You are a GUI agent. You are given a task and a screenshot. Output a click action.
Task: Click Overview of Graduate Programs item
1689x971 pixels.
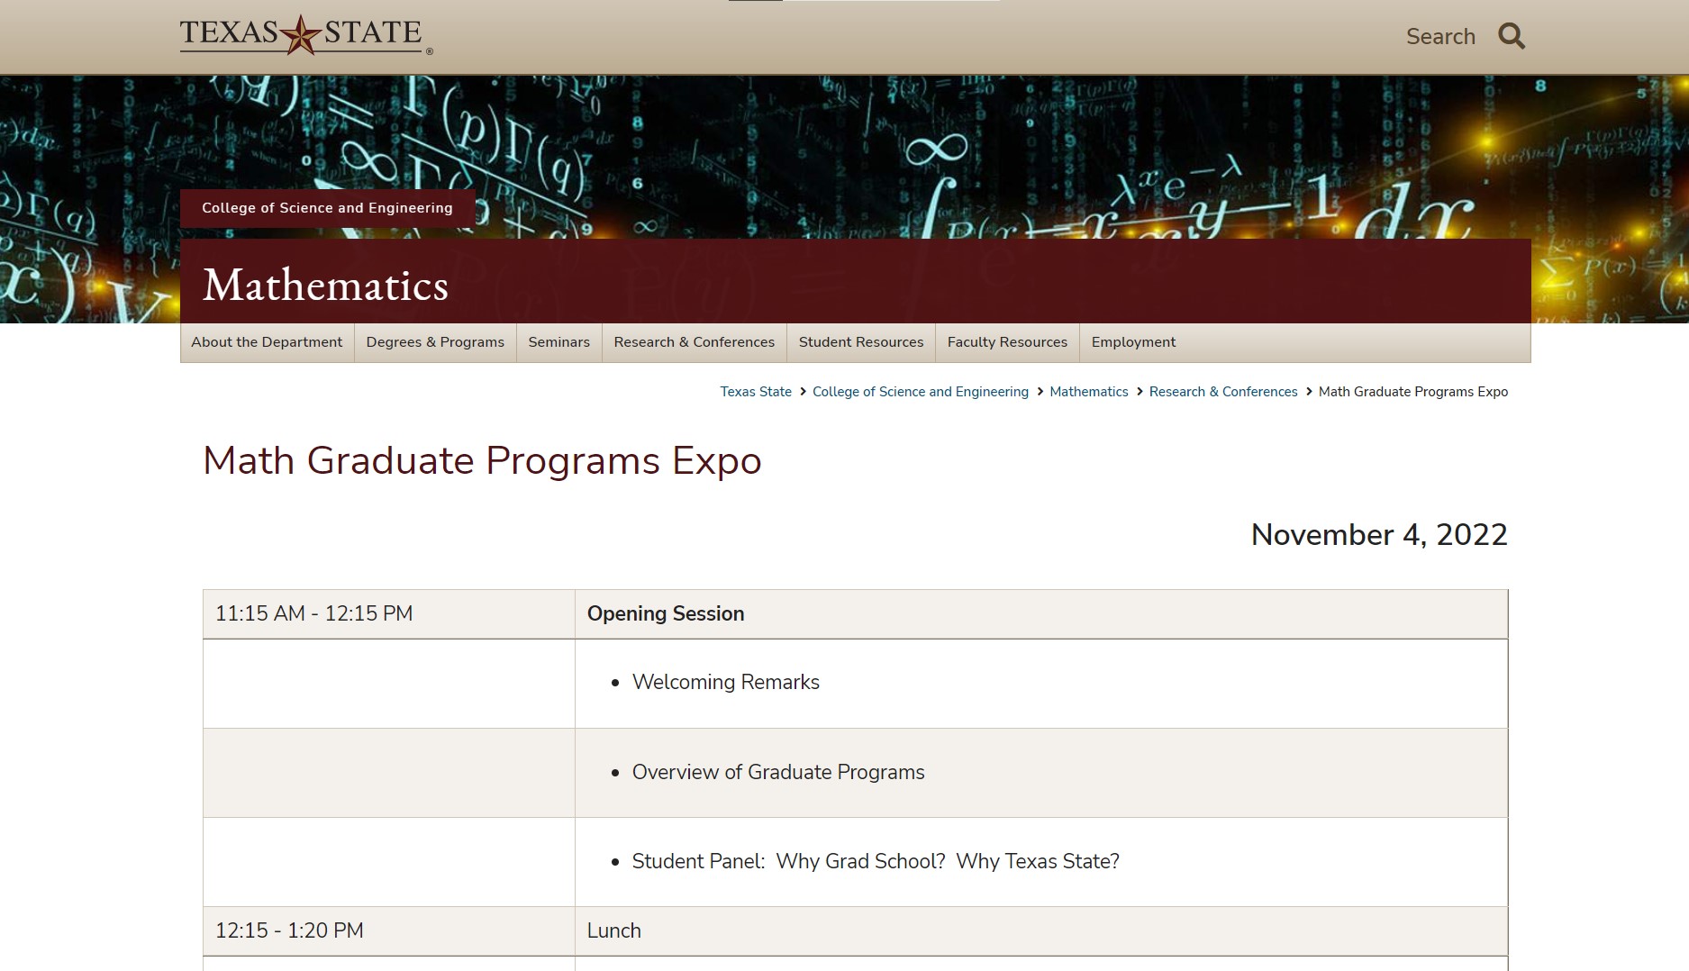coord(777,772)
